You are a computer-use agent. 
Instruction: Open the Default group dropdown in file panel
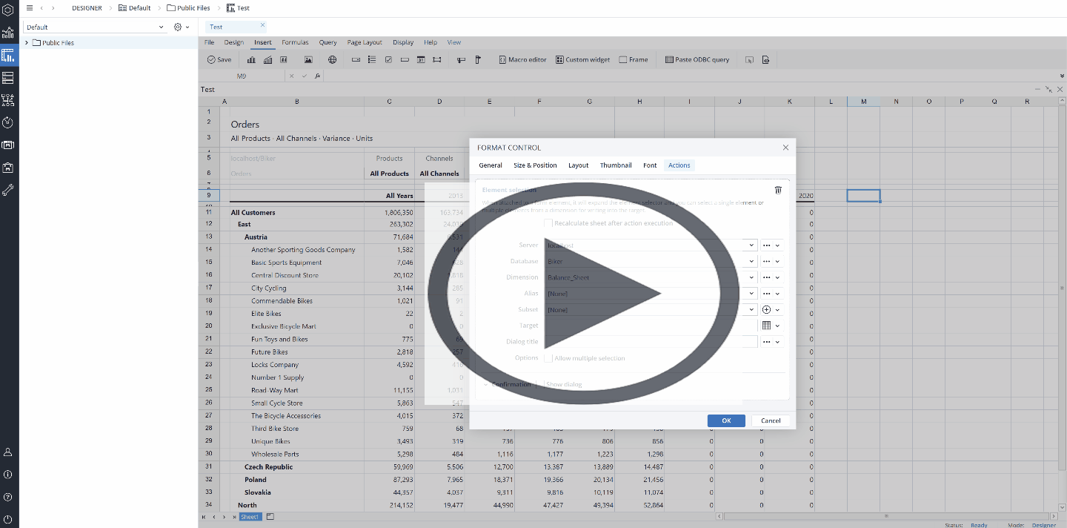click(x=96, y=27)
